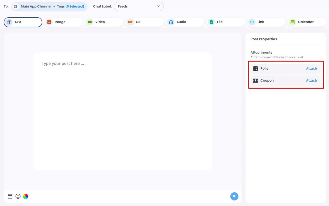329x206 pixels.
Task: Switch to the GIF post type
Action: (x=145, y=22)
